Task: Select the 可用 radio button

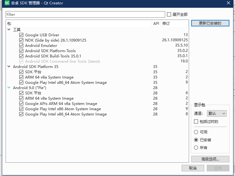Action: pos(196,132)
